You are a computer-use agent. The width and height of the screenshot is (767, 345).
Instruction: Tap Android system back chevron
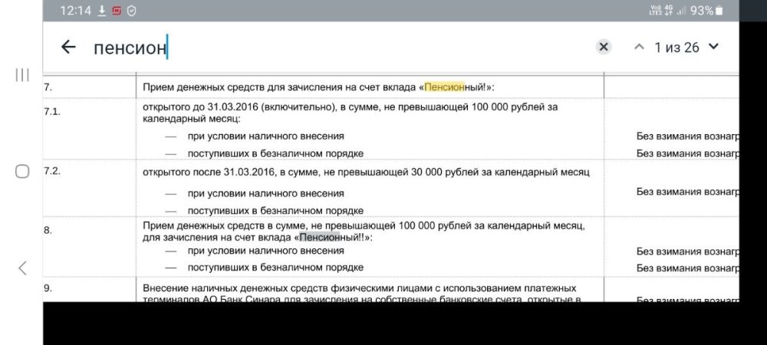tap(22, 268)
